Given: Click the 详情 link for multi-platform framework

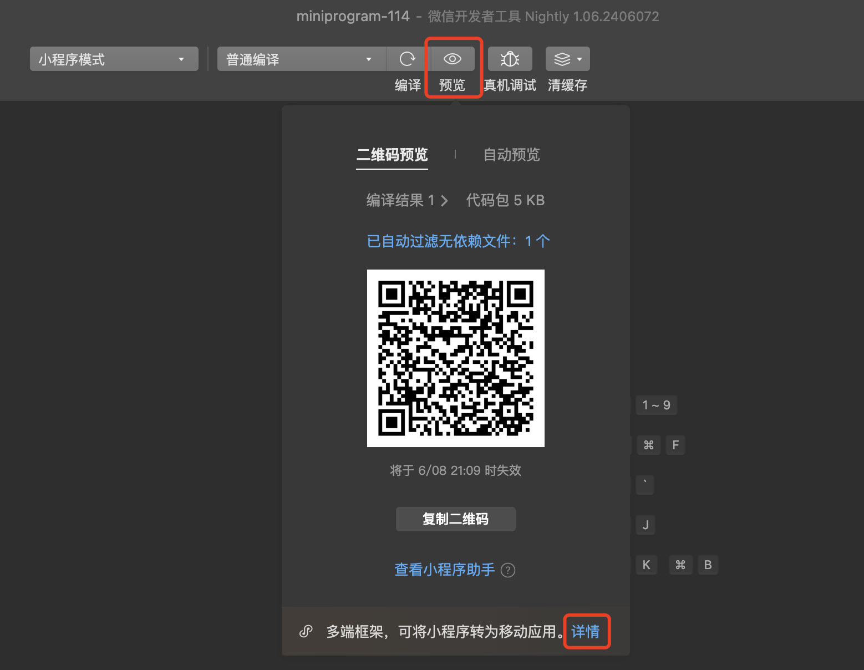Looking at the screenshot, I should (x=586, y=631).
